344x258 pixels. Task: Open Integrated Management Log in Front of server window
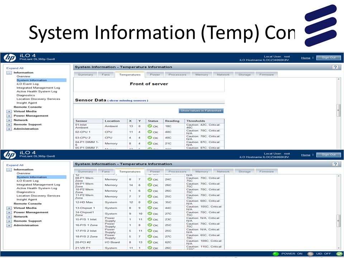(38, 88)
